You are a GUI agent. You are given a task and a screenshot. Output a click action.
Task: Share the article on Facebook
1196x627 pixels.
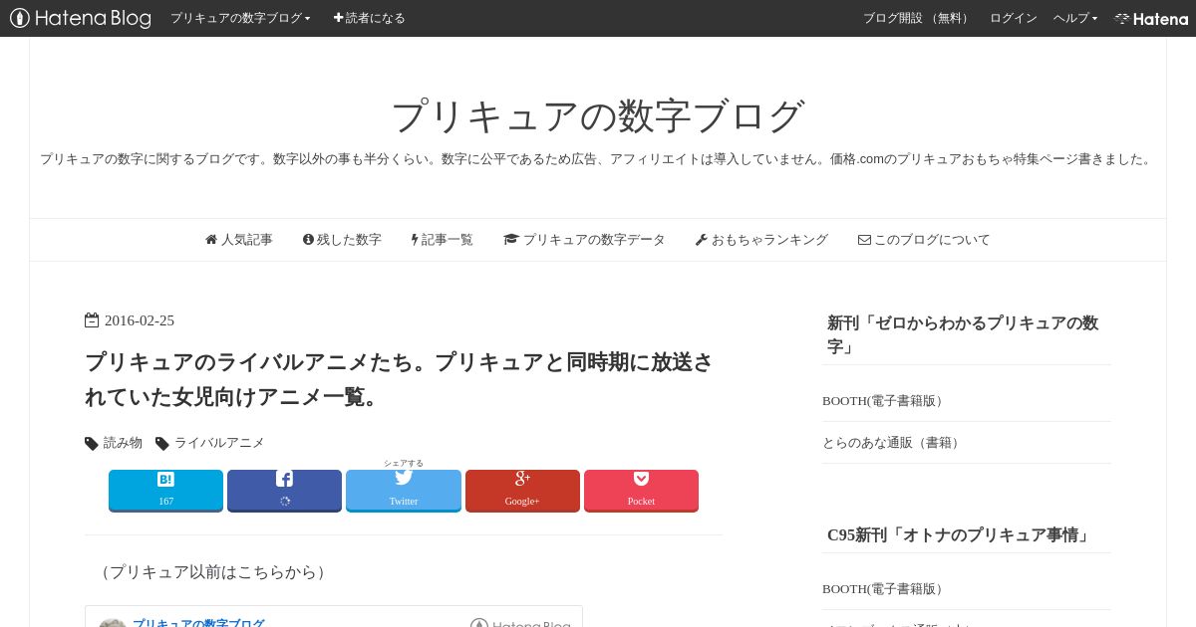point(284,491)
